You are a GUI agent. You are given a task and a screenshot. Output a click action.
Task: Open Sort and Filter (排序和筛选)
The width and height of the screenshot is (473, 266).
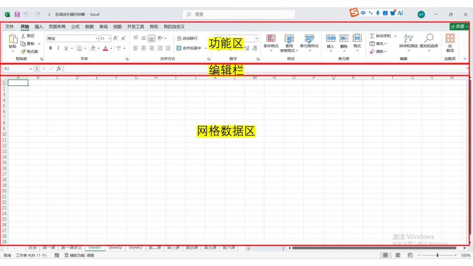409,42
